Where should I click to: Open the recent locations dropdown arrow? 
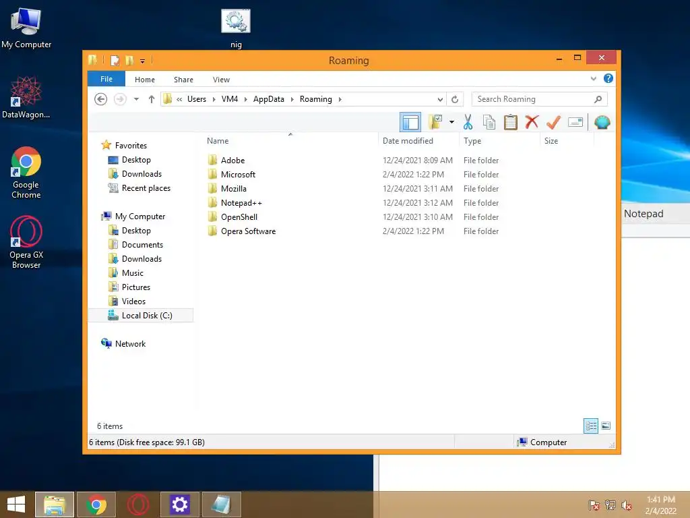coord(136,99)
